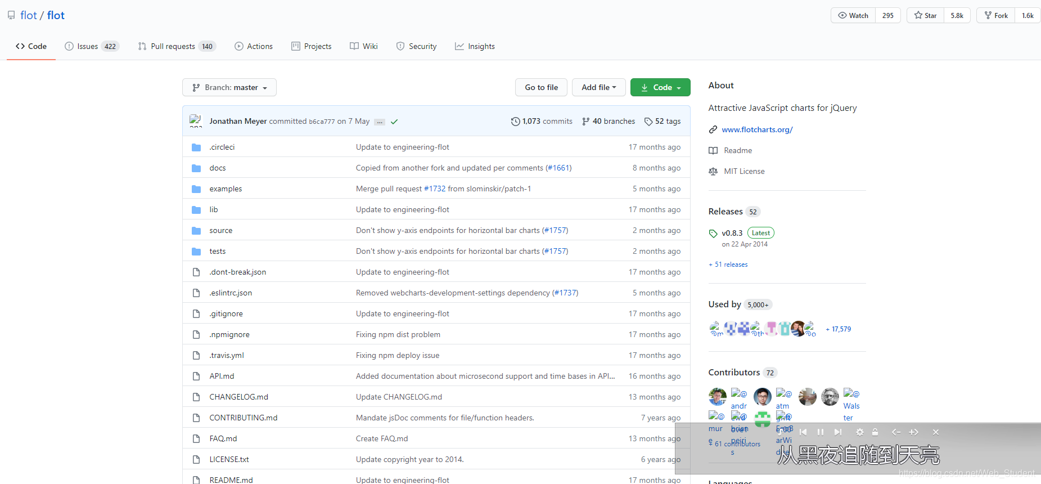Open pull request #1732 link
Image resolution: width=1041 pixels, height=484 pixels.
435,189
